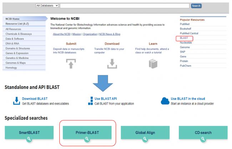Open All Resources in sidebar

point(24,29)
